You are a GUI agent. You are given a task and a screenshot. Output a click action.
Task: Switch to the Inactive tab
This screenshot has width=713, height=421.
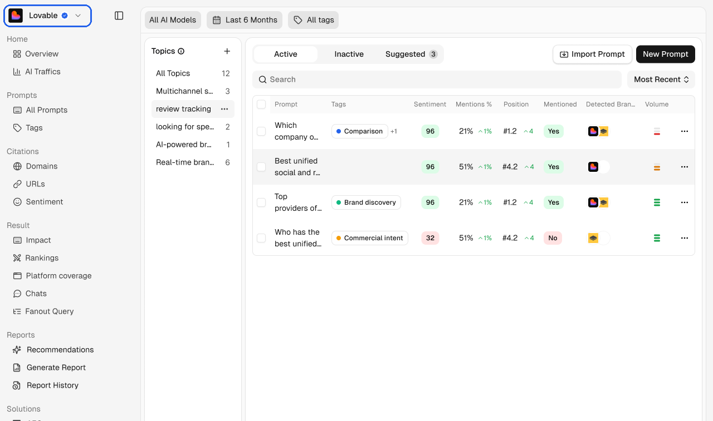point(349,54)
